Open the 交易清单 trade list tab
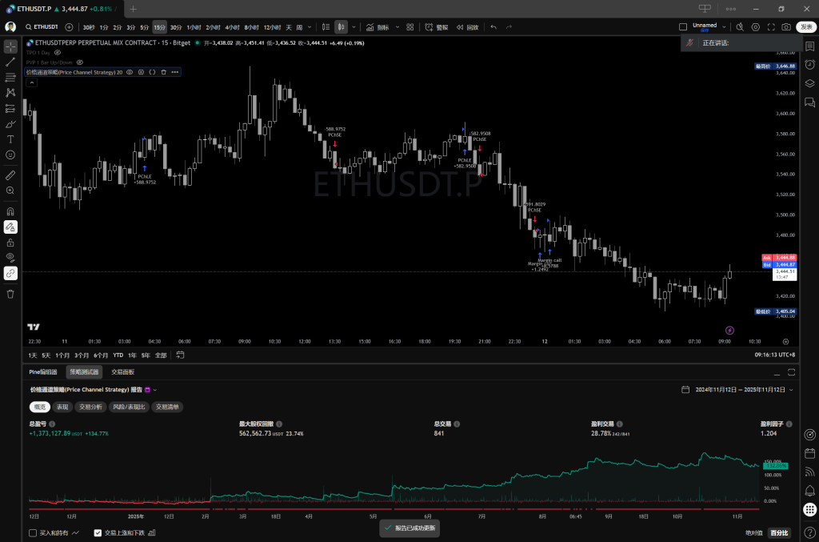Screen dimensions: 819x542 [x=168, y=407]
